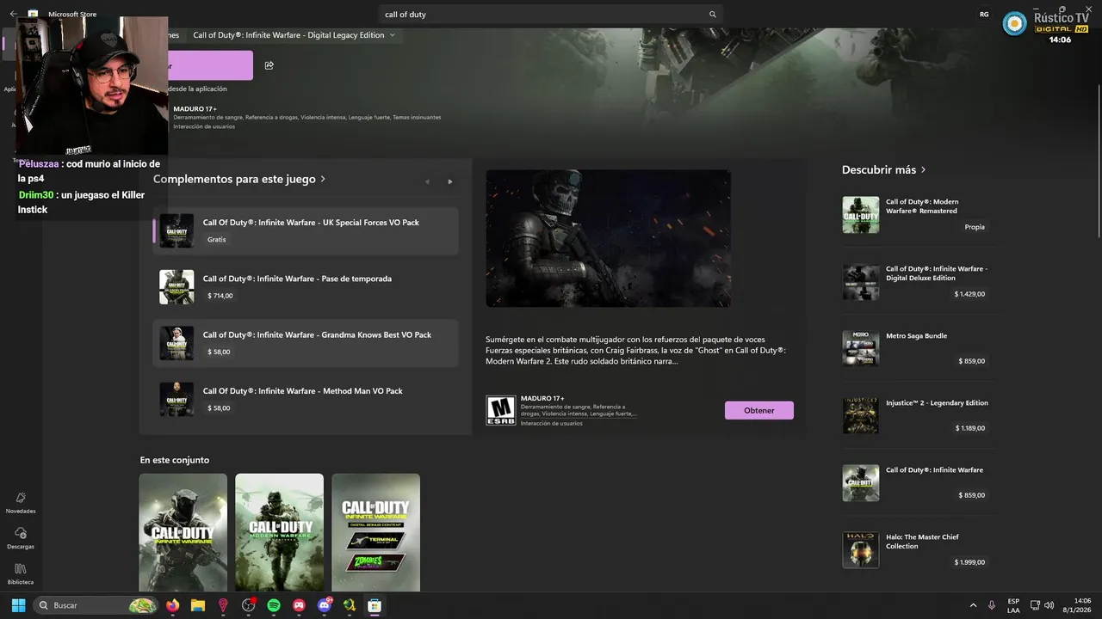Click the search magnifier icon in store search box
The image size is (1102, 619).
pyautogui.click(x=712, y=15)
